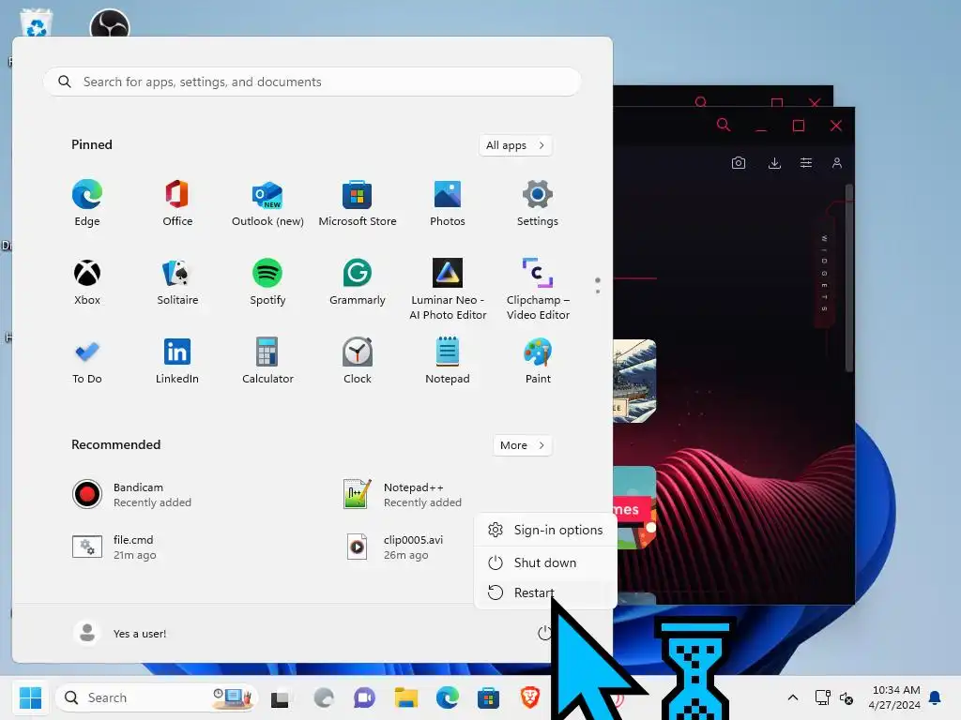
Task: Open Notepad++ recommended item
Action: click(x=402, y=494)
